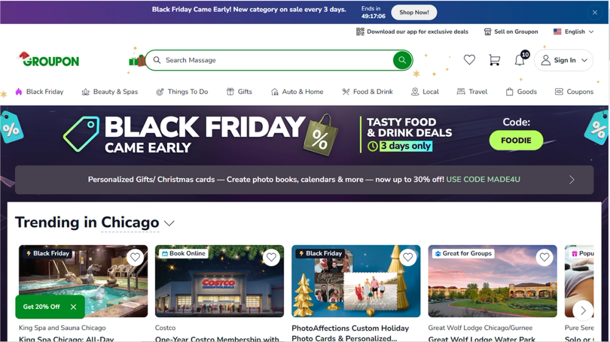This screenshot has width=610, height=342.
Task: Open the notifications bell with 10 badge
Action: 522,58
